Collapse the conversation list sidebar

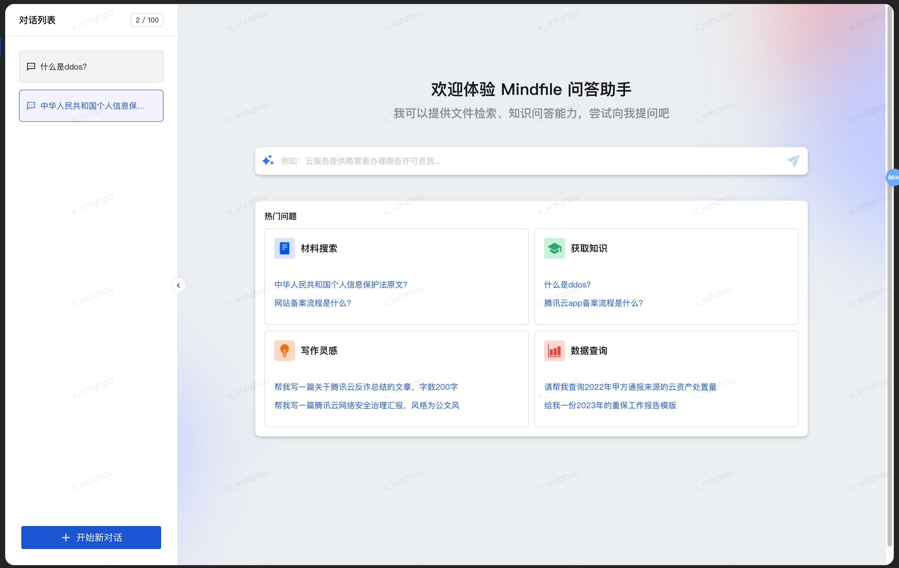(178, 285)
